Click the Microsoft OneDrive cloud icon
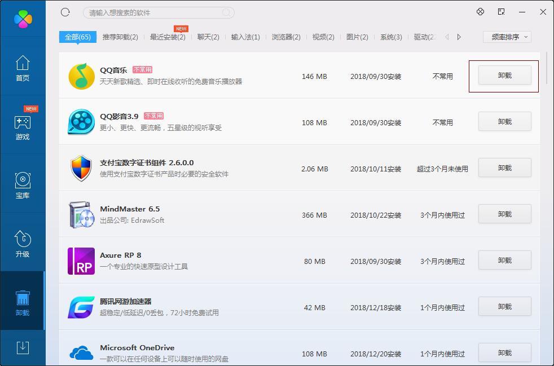 click(81, 352)
